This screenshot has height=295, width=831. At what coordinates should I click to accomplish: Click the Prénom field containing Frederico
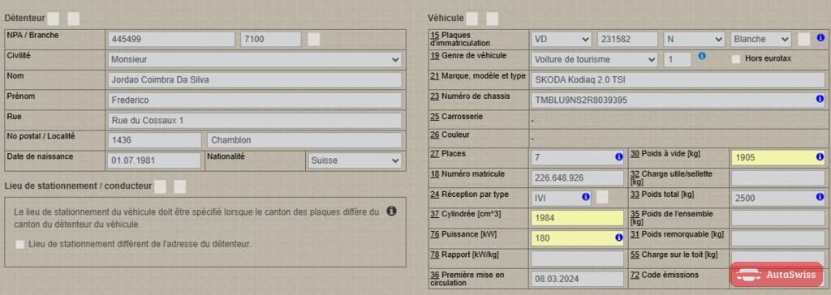coord(254,100)
